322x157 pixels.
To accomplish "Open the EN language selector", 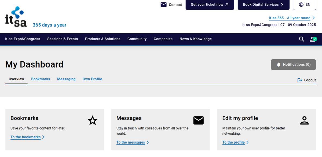I will [304, 5].
